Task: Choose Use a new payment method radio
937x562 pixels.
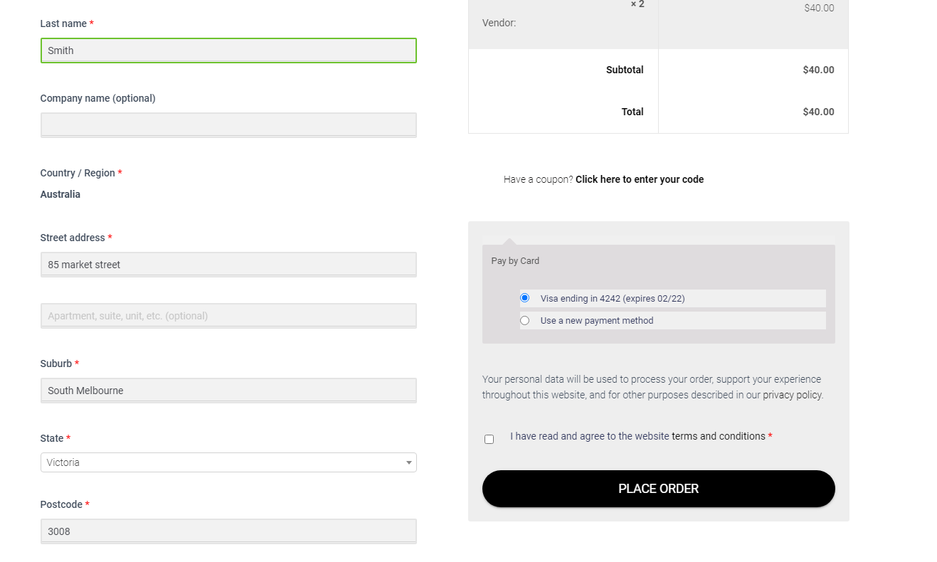Action: tap(524, 321)
